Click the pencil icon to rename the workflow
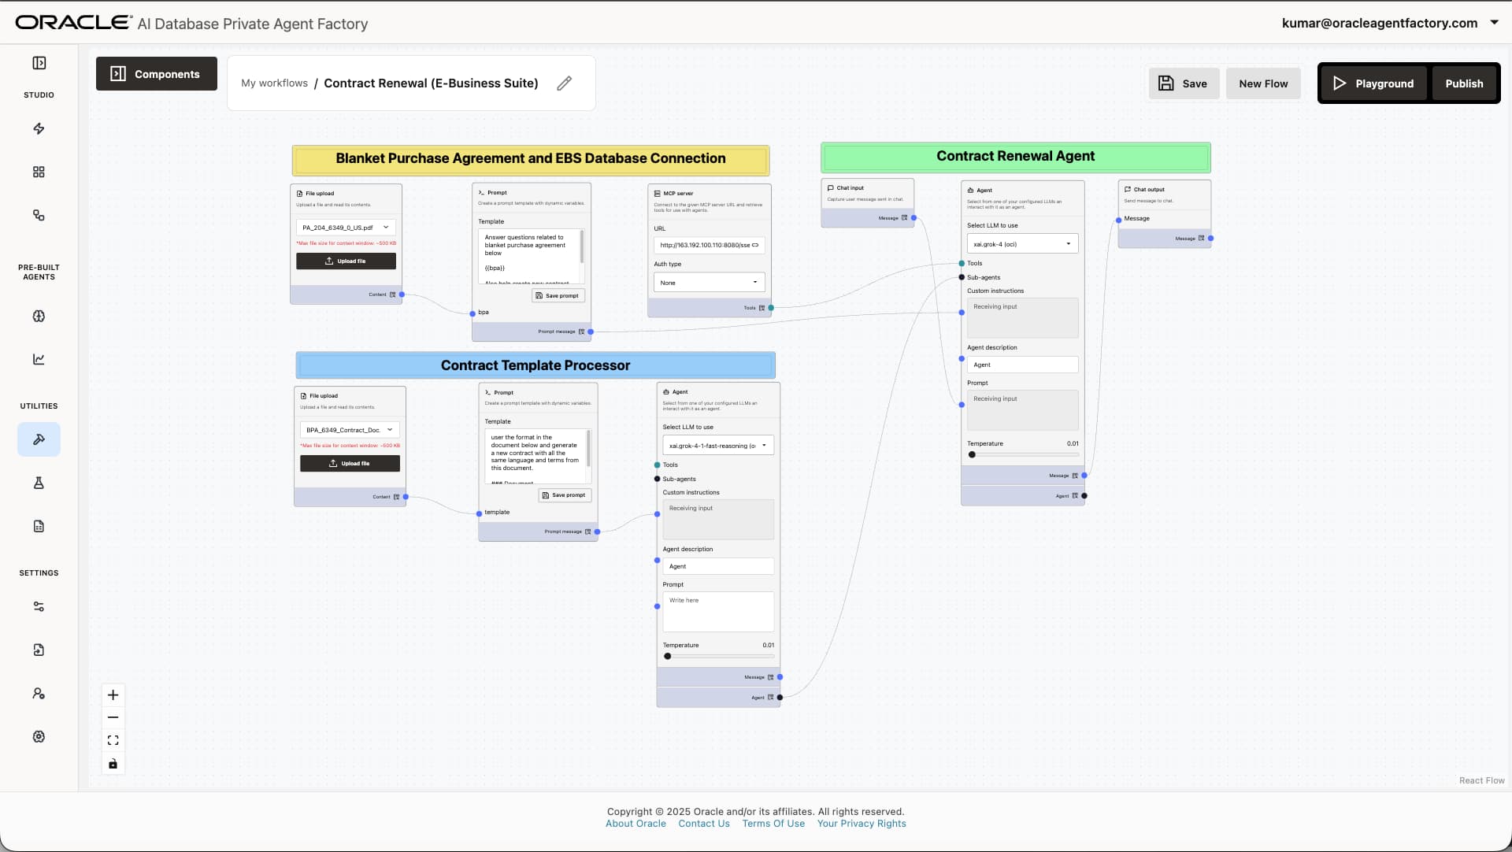1512x852 pixels. click(565, 83)
